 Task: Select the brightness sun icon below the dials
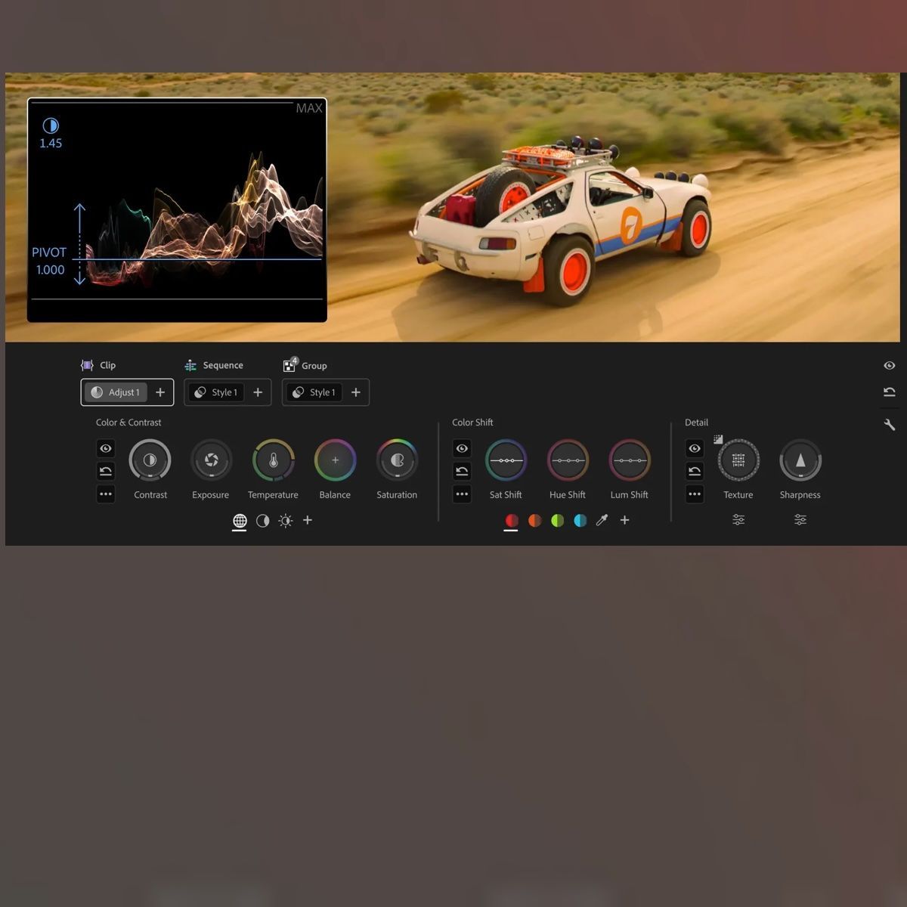click(285, 520)
